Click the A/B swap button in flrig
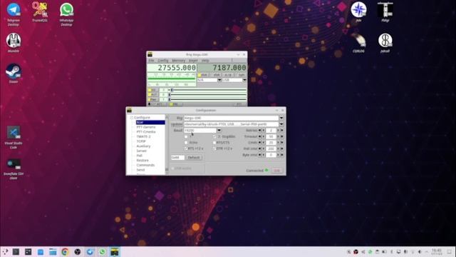Screen dimensions: 456x257 (228, 75)
